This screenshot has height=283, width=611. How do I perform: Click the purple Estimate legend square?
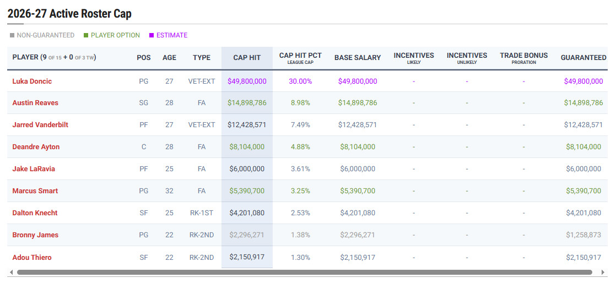click(x=152, y=35)
